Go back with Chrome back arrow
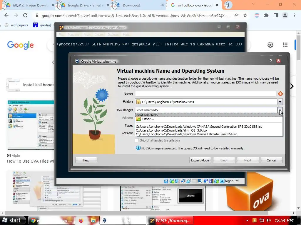The image size is (301, 225). pos(6,15)
